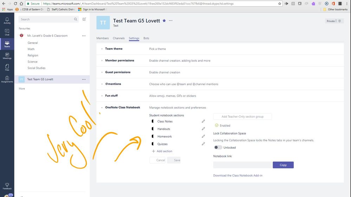The image size is (351, 197).
Task: Open the Feedback lightbulb
Action: pyautogui.click(x=7, y=186)
